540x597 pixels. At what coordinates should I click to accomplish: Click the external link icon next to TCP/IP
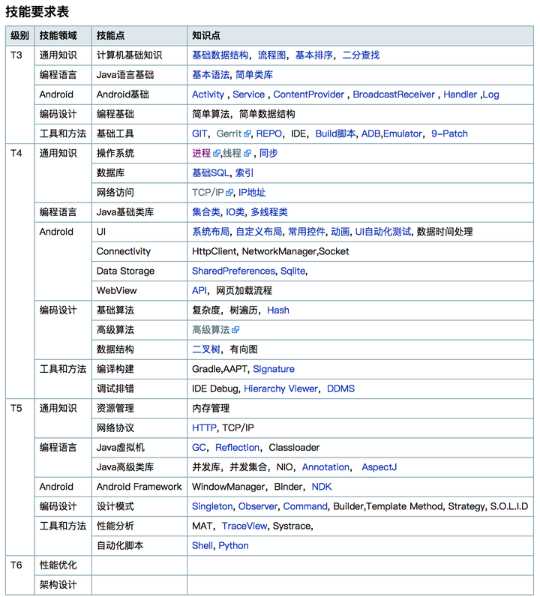coord(230,193)
